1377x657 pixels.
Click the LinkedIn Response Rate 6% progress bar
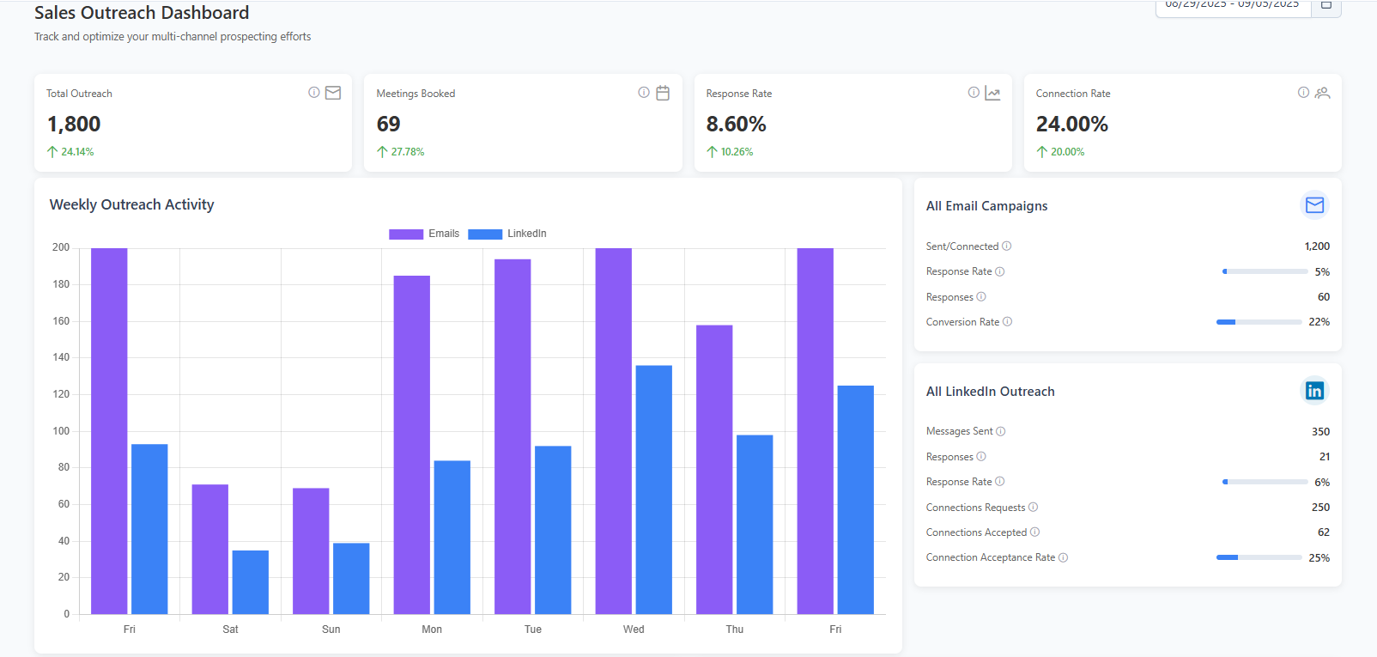(x=1265, y=482)
